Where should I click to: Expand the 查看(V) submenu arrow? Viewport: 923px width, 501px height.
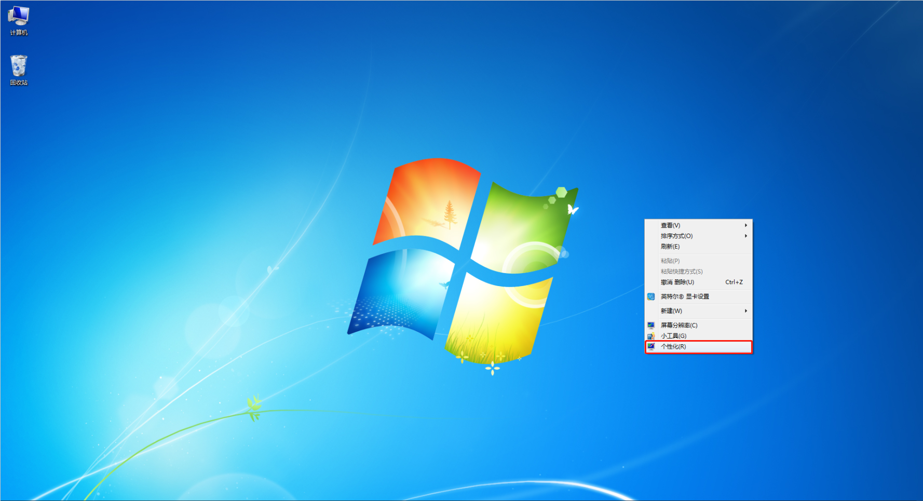pyautogui.click(x=746, y=225)
